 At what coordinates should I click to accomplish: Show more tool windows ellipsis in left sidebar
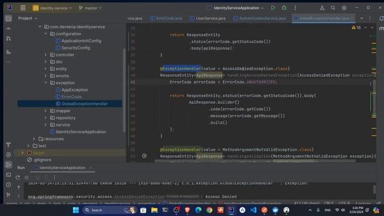pos(8,62)
